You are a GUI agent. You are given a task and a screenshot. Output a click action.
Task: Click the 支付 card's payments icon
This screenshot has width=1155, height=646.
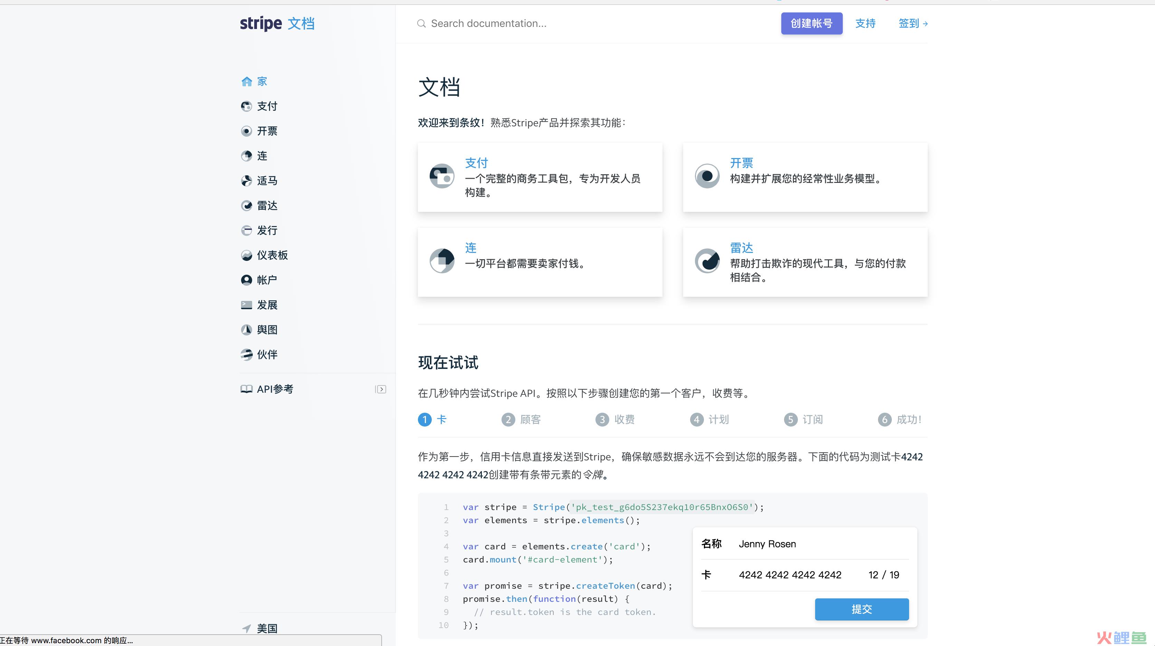click(442, 176)
